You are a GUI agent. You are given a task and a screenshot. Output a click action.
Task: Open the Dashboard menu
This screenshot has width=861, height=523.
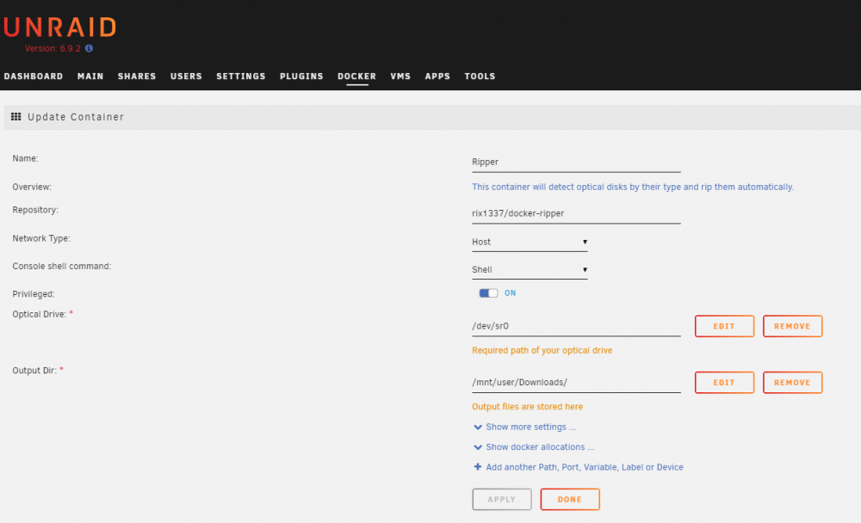coord(34,77)
